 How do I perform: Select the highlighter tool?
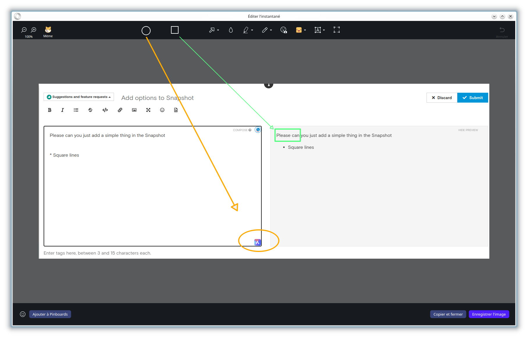[246, 30]
